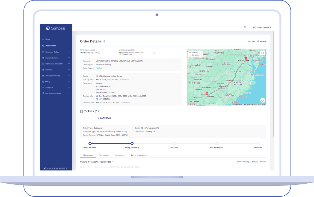Open the Choice Logistics account dropdown
Viewport: 314px width, 197px height.
(x=262, y=27)
